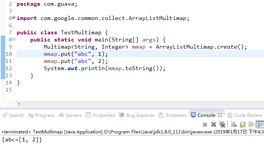Switch to the Problems tab
Screen dimensions: 264x147
click(x=173, y=115)
